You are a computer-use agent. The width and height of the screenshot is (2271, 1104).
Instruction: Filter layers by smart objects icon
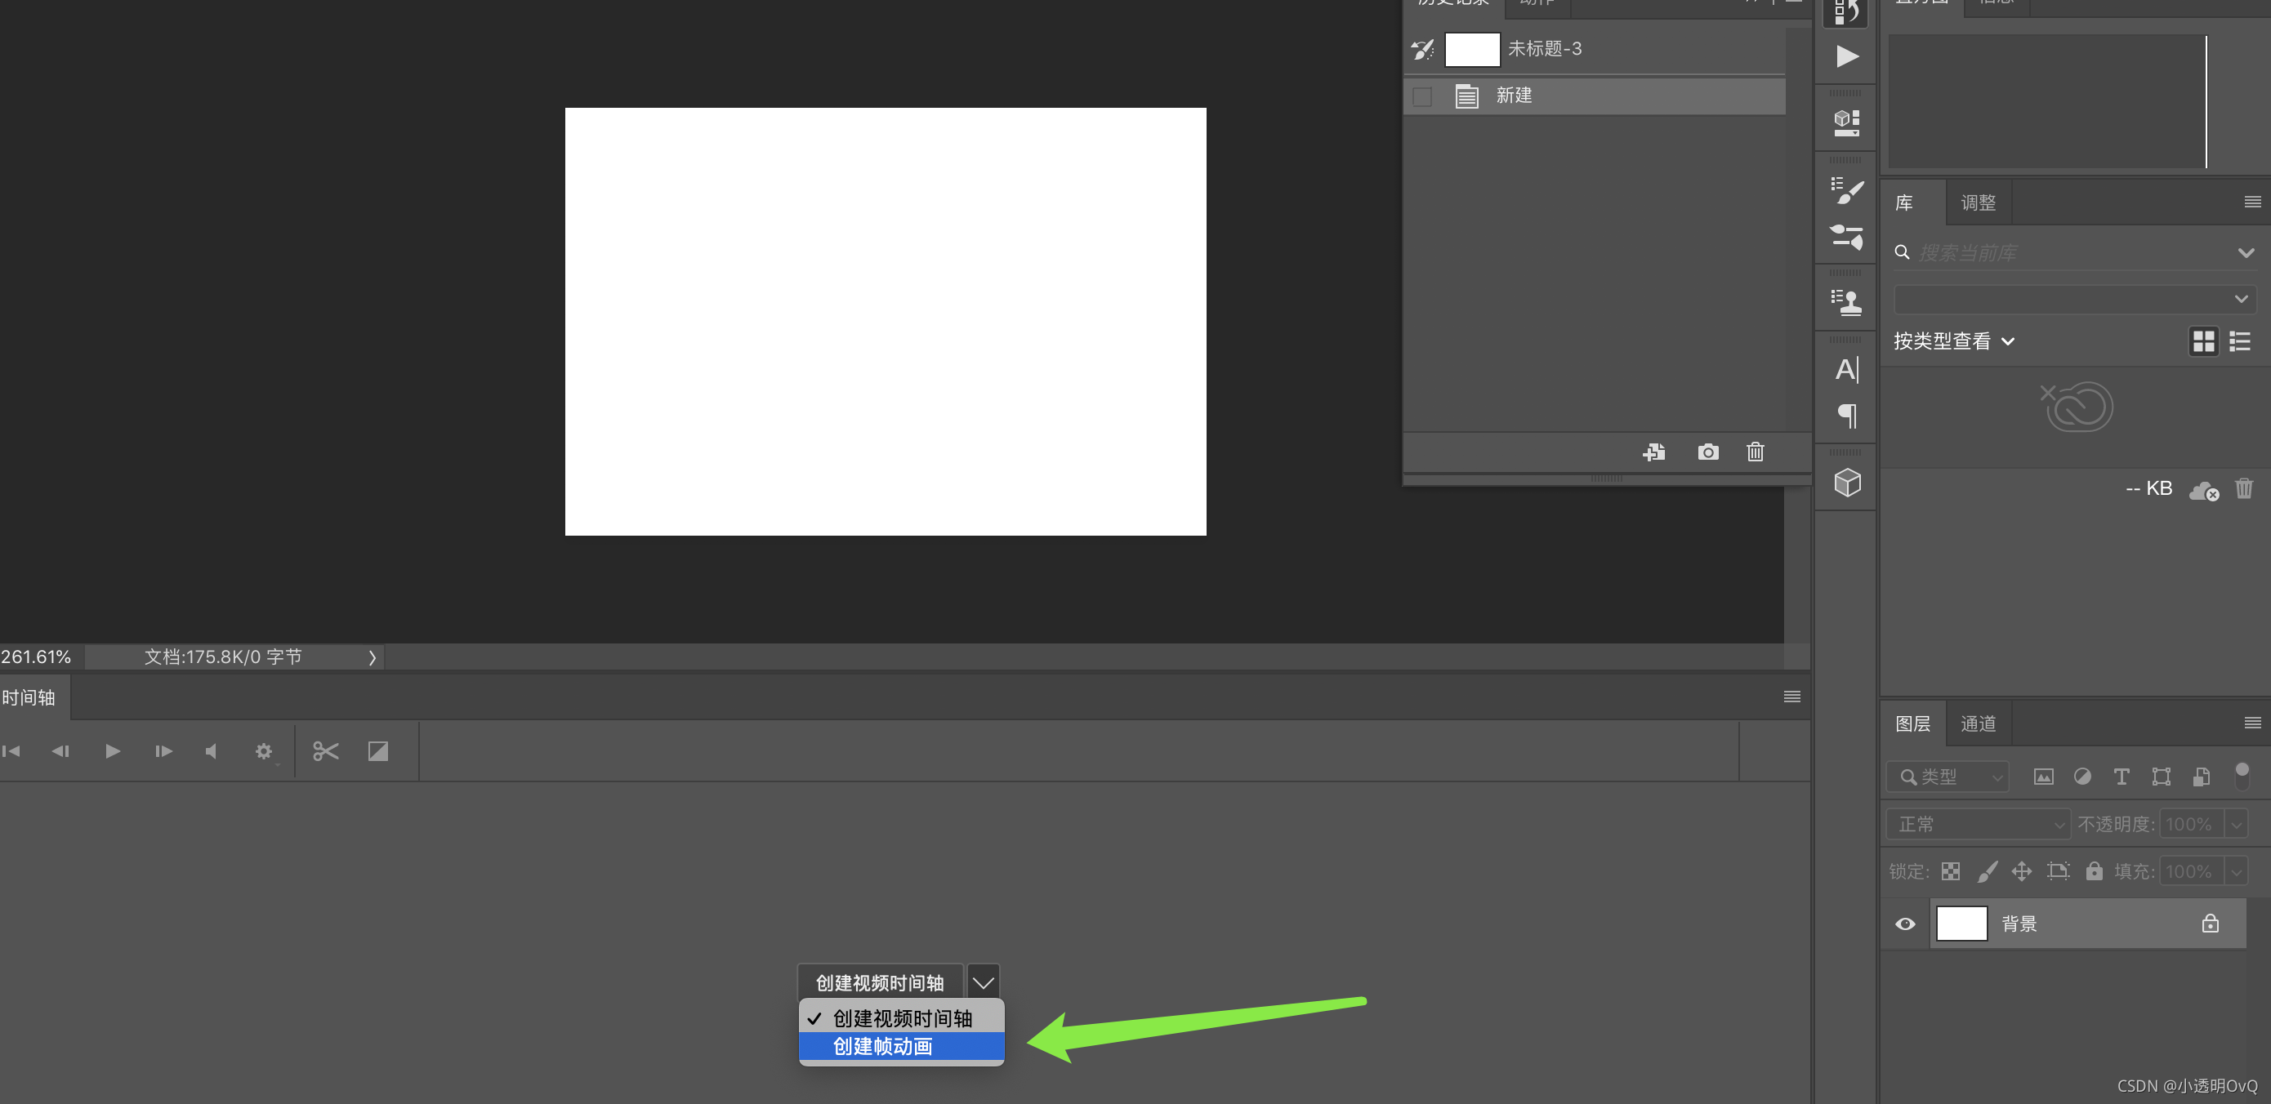point(2202,777)
